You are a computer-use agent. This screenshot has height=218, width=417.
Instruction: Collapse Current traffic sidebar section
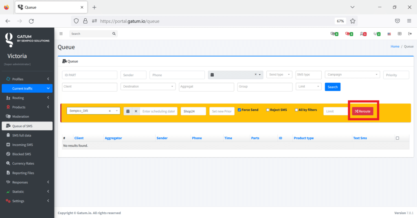pos(27,88)
